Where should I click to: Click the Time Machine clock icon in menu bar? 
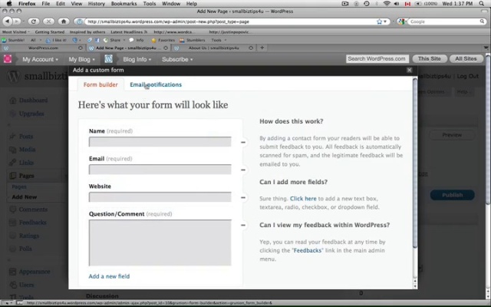point(367,4)
